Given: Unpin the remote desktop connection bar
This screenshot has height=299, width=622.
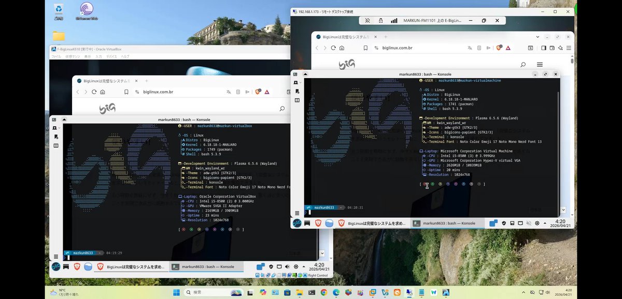Looking at the screenshot, I should tap(367, 21).
